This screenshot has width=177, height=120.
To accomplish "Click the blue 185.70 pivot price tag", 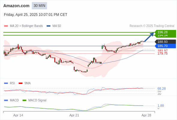I will (x=165, y=46).
